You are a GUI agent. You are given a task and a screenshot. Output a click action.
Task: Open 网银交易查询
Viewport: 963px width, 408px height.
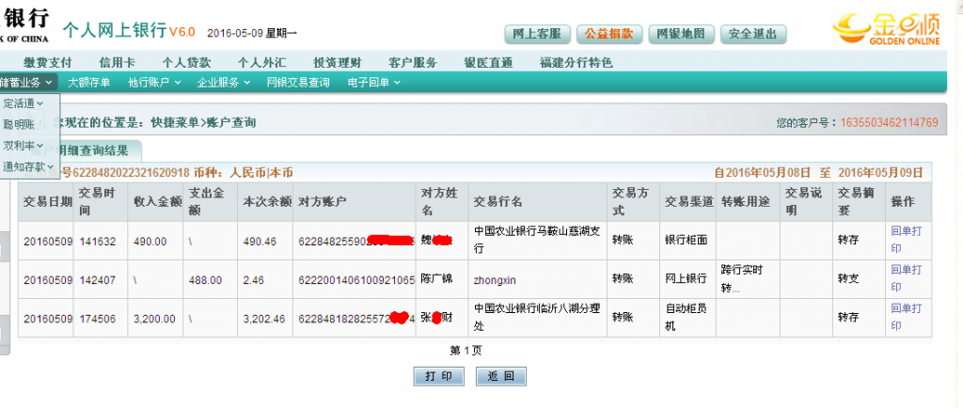[x=298, y=82]
